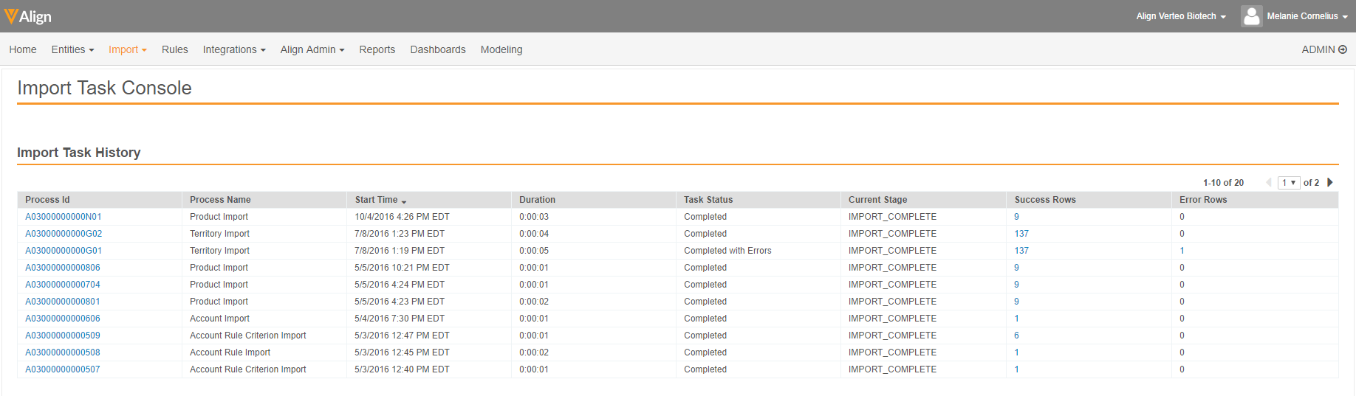Click the previous page arrow
The height and width of the screenshot is (396, 1356).
click(x=1269, y=182)
